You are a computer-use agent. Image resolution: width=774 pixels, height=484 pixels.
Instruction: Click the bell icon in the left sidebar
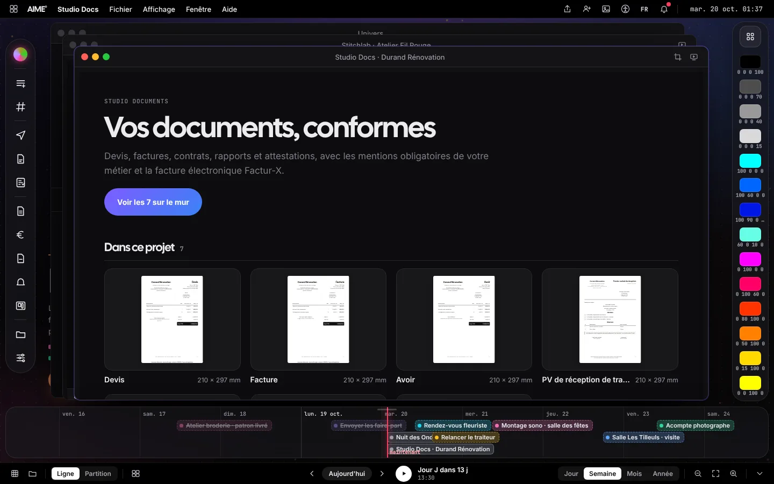coord(20,282)
